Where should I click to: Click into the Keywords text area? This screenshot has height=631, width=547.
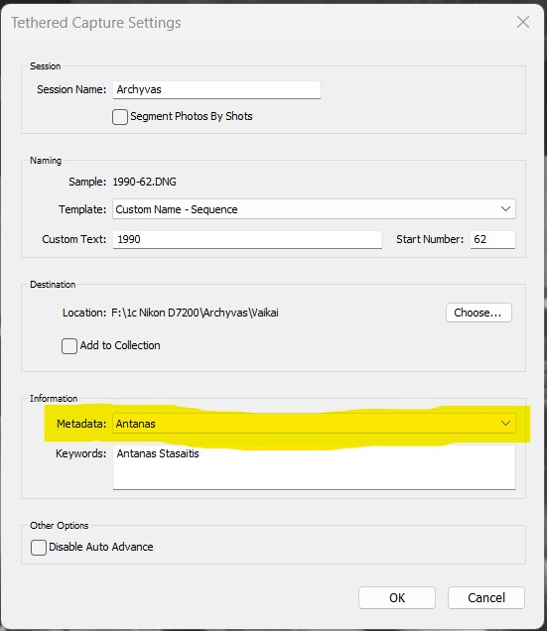[x=314, y=467]
